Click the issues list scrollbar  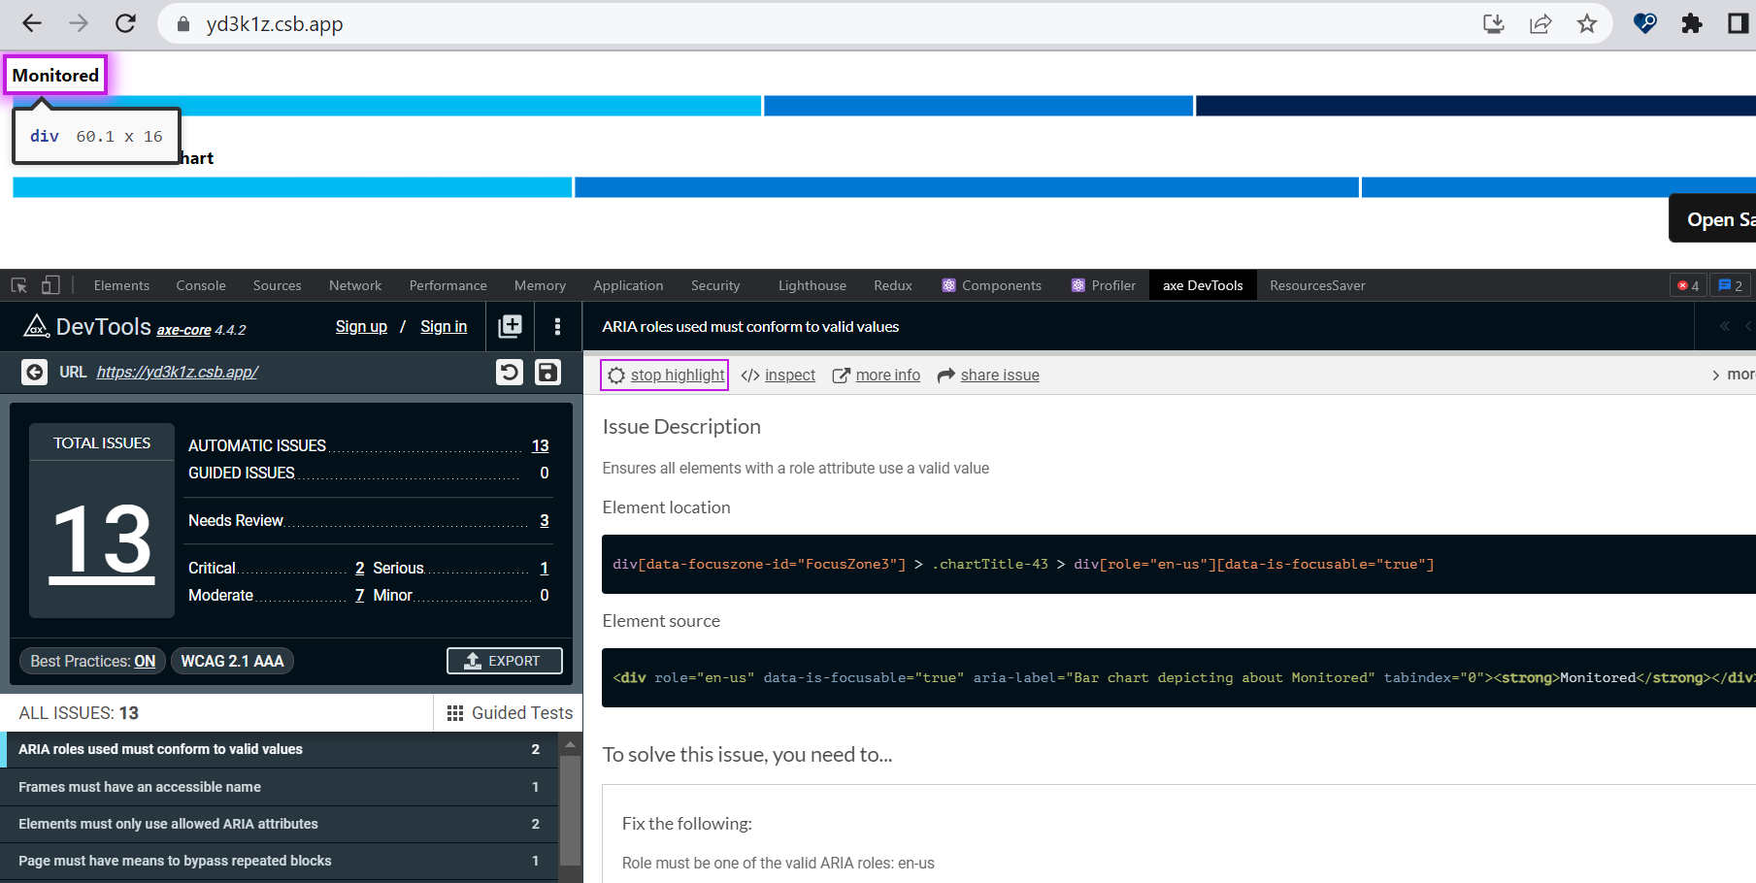click(571, 809)
